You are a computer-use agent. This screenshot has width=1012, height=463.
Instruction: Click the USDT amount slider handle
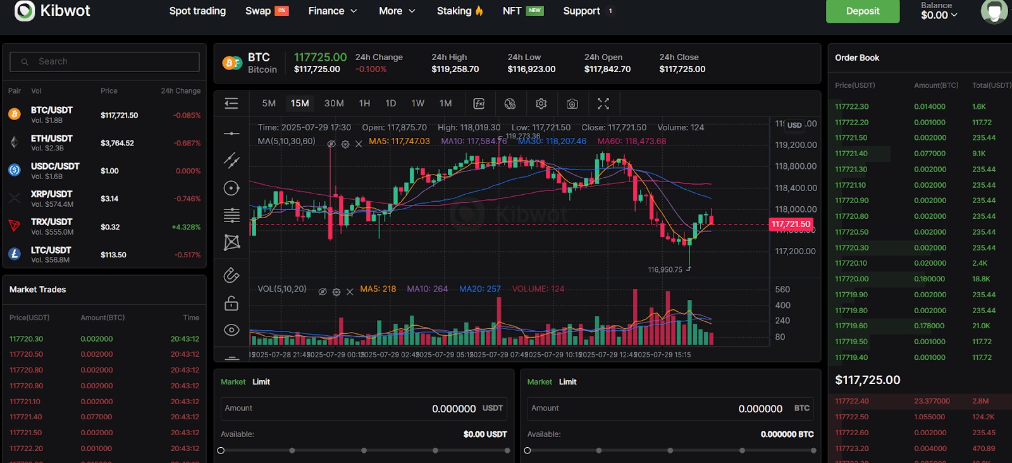pyautogui.click(x=221, y=450)
